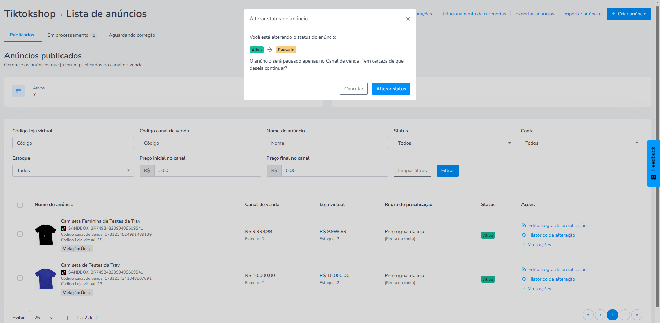
Task: Click Importar anúncios link
Action: (x=583, y=14)
